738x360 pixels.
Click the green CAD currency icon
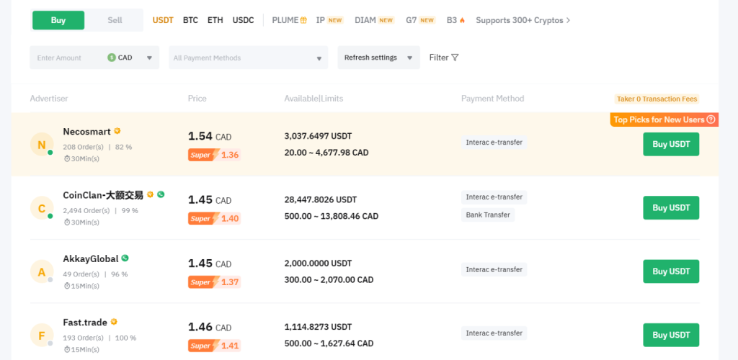112,58
